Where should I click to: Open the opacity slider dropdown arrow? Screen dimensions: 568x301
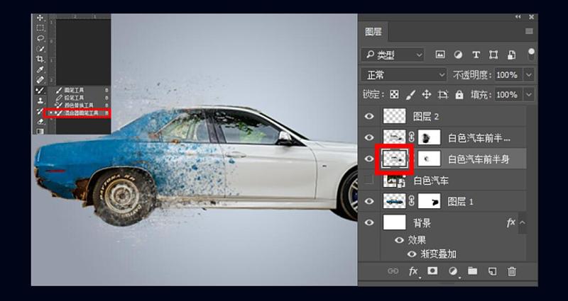[x=529, y=75]
